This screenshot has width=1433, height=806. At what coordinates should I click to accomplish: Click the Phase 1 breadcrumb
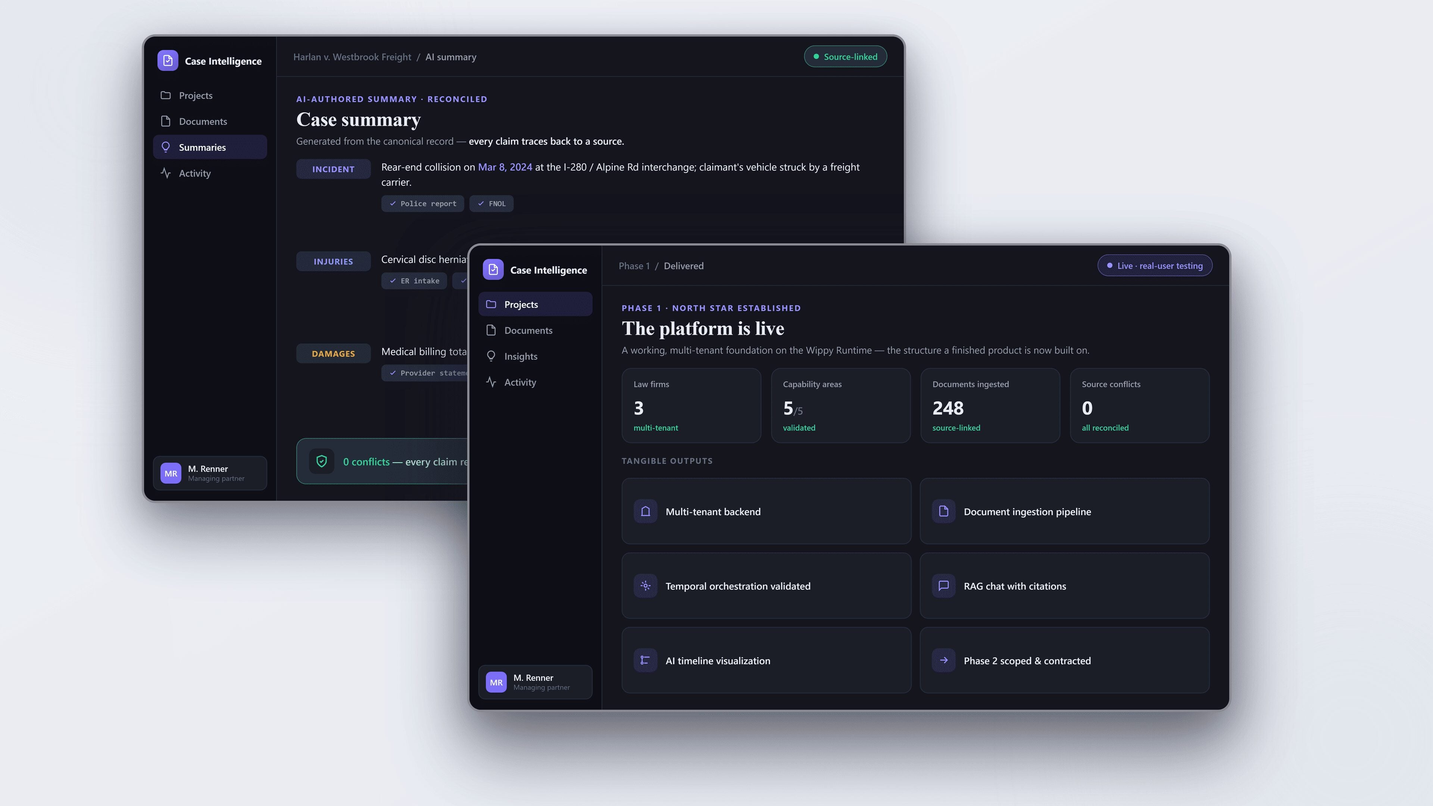point(634,266)
